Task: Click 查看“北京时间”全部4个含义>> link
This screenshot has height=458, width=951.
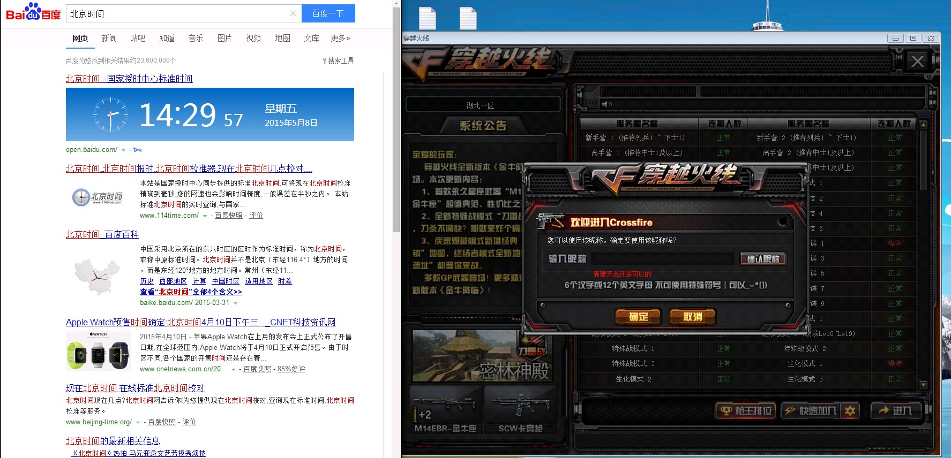Action: [x=191, y=292]
